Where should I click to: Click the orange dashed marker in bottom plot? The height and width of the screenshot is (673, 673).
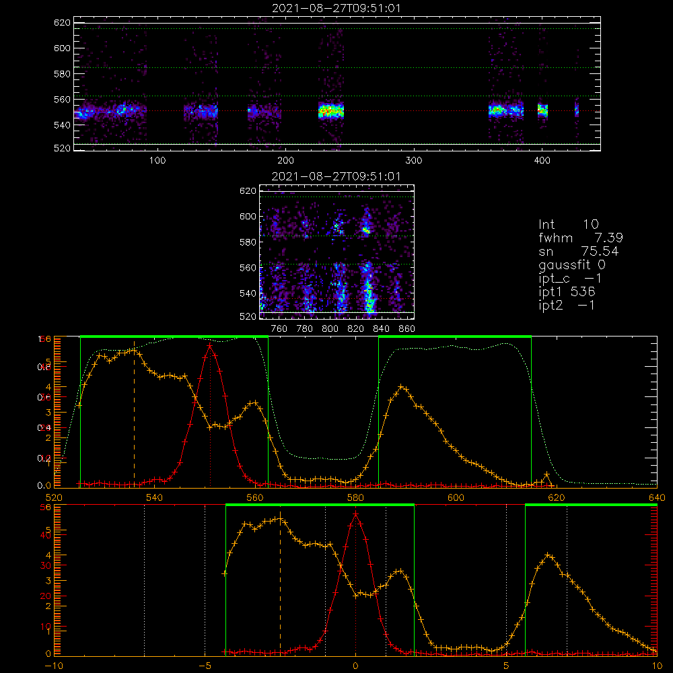pos(280,582)
